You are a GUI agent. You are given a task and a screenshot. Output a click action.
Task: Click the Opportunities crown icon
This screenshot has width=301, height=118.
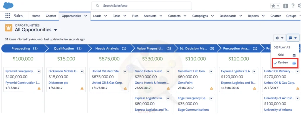point(9,28)
